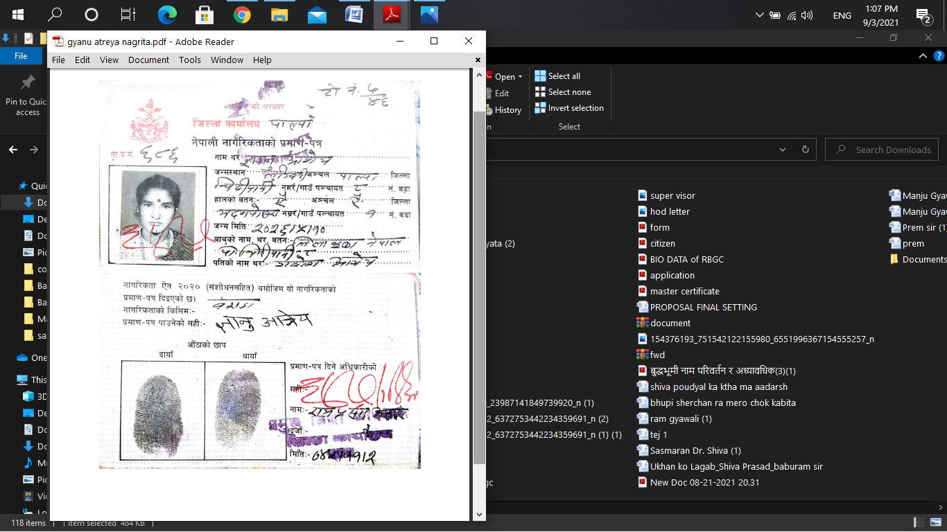Click the Photos app taskbar icon

pos(429,15)
